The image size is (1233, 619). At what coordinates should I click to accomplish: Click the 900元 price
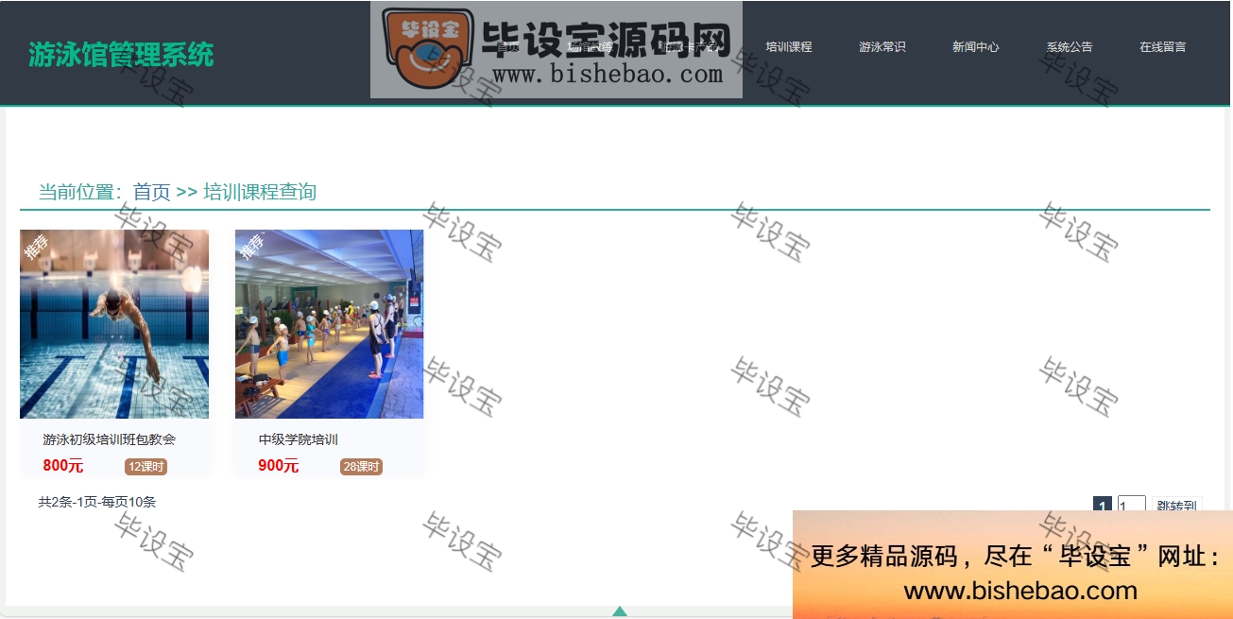279,466
